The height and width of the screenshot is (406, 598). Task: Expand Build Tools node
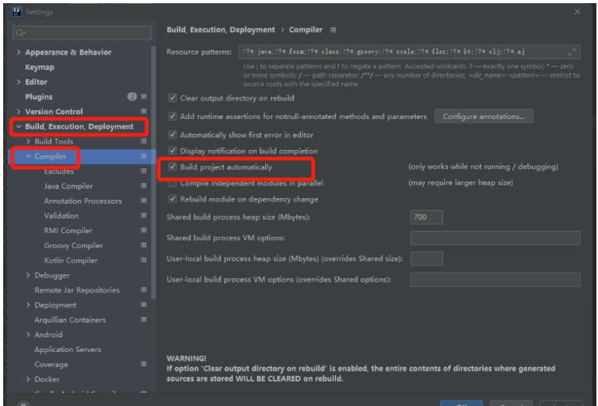click(x=28, y=141)
